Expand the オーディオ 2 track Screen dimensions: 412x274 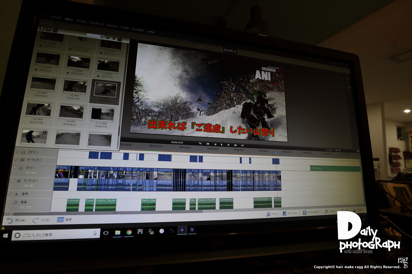(x=16, y=159)
